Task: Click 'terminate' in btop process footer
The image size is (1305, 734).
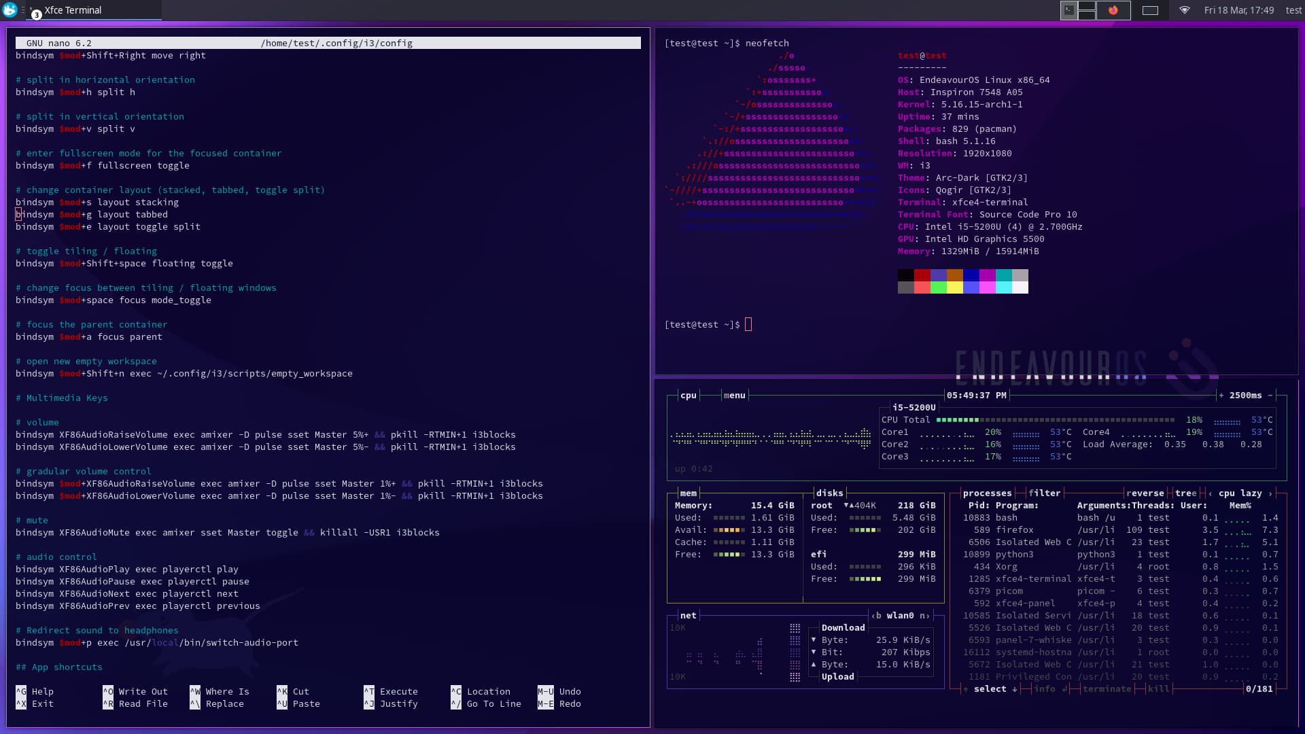Action: (x=1107, y=689)
